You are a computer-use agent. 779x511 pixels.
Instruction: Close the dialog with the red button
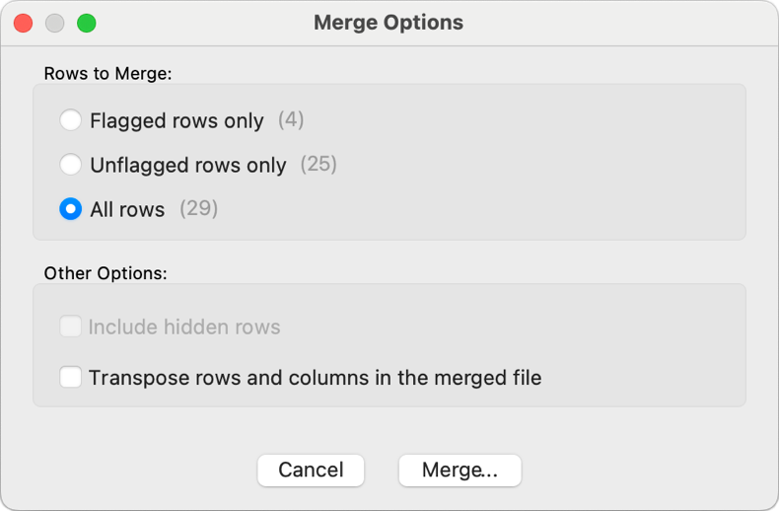click(x=23, y=23)
